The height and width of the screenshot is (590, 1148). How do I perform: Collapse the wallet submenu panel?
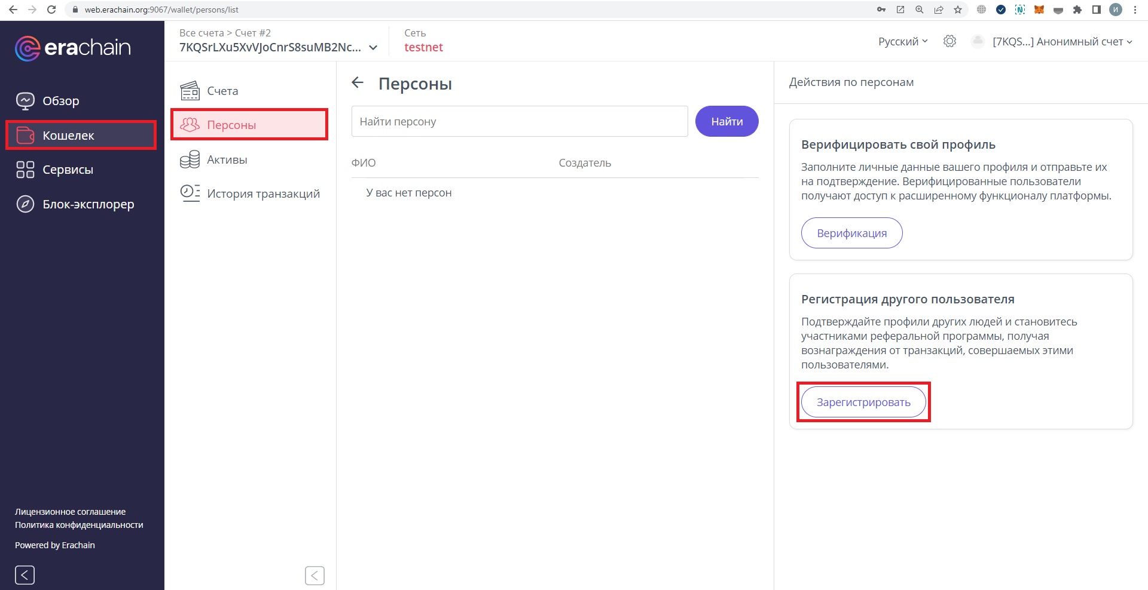click(x=315, y=575)
